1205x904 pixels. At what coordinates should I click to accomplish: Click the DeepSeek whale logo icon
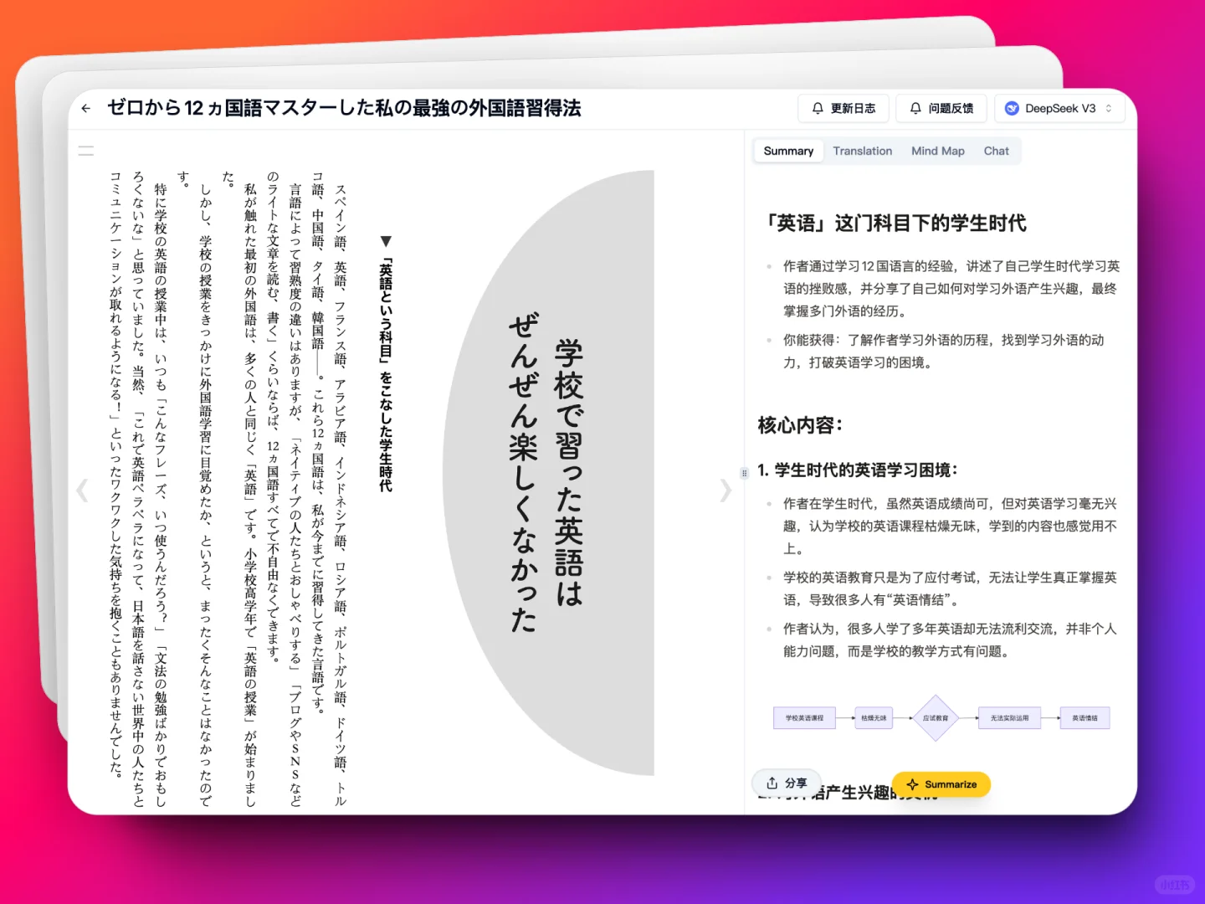click(x=1013, y=107)
